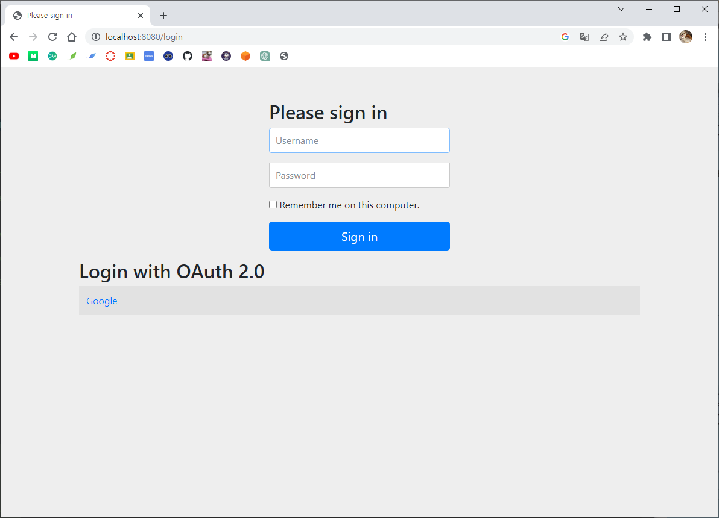Open the tab search dropdown arrow

(x=621, y=9)
